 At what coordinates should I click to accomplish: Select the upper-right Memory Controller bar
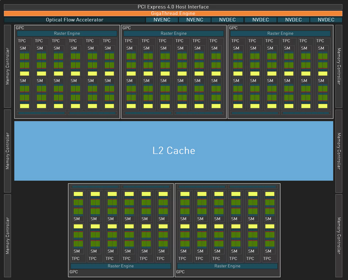coord(339,66)
